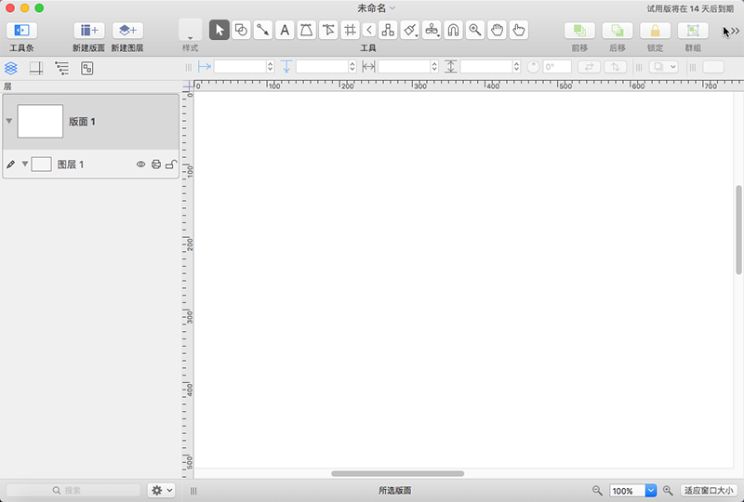Click the flip vertical button
The image size is (744, 502).
tap(616, 67)
